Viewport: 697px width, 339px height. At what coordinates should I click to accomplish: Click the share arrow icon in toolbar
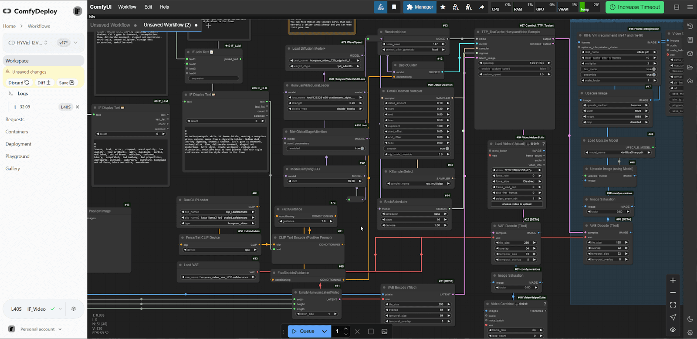pos(481,7)
